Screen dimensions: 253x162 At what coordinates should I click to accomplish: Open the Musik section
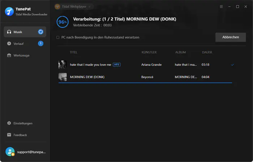pyautogui.click(x=25, y=32)
